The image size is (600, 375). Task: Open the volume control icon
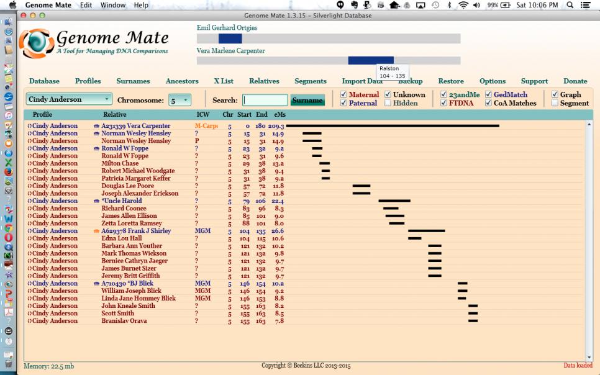tap(476, 5)
